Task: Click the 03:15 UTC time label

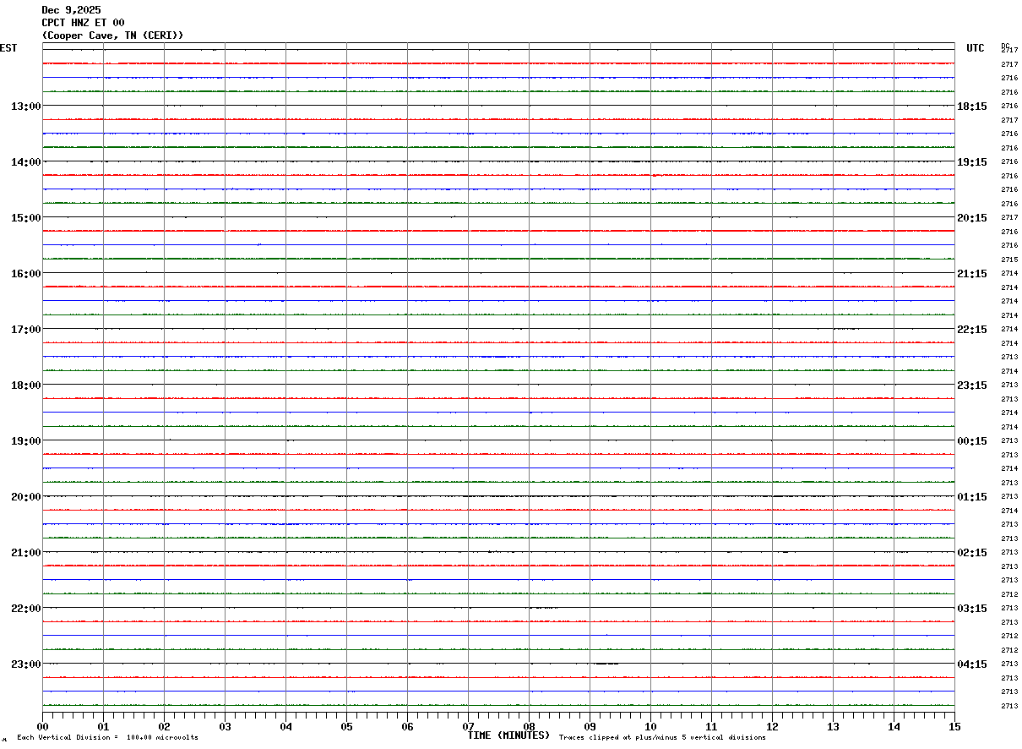Action: [x=972, y=608]
